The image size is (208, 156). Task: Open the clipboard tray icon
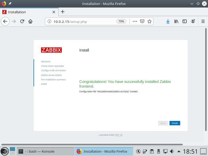[152, 151]
